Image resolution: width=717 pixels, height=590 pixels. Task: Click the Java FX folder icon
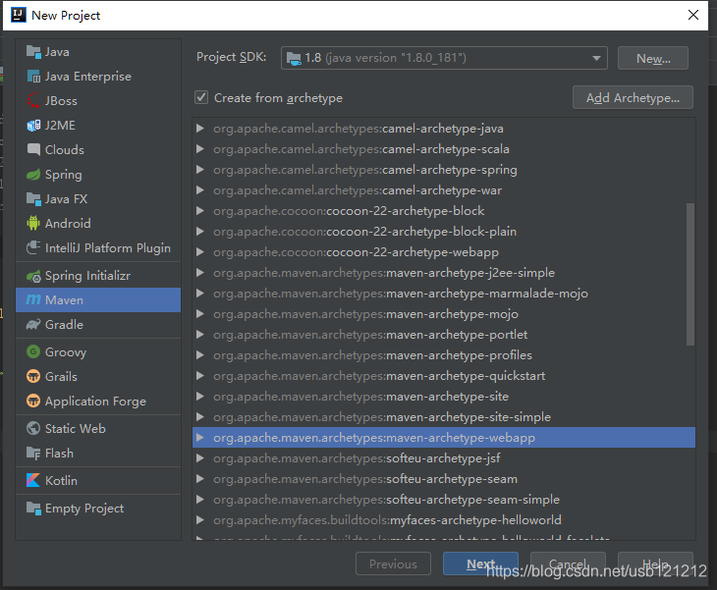click(x=33, y=199)
